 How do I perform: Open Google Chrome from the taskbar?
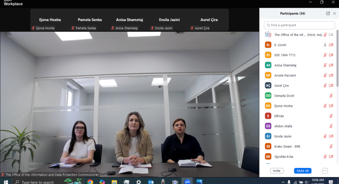(89, 181)
